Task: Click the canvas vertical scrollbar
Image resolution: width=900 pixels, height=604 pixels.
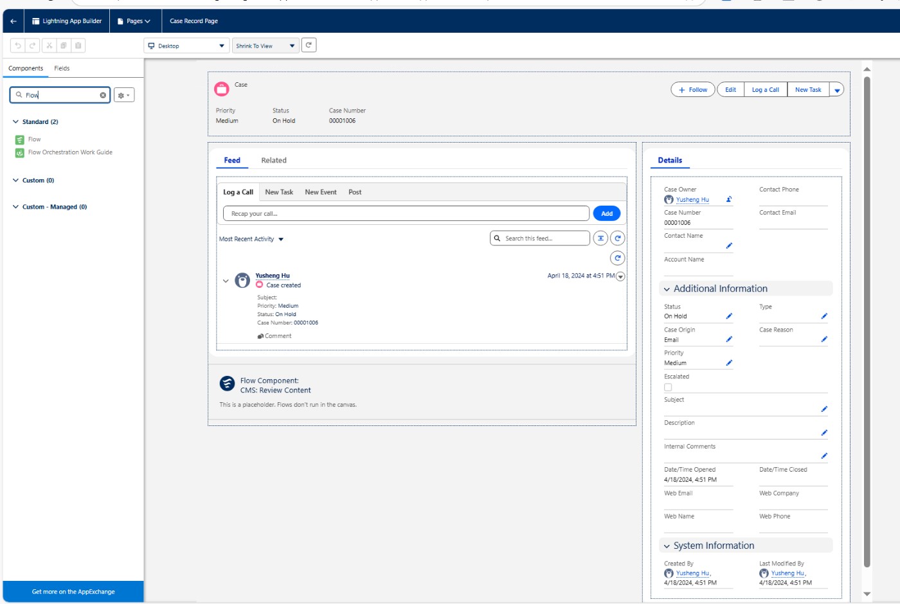Action: coord(867,322)
